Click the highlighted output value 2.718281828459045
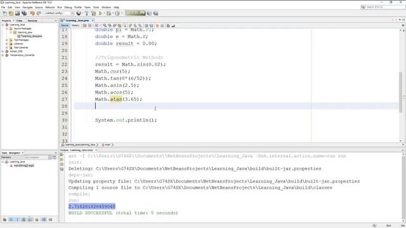The height and width of the screenshot is (228, 406). click(x=92, y=206)
